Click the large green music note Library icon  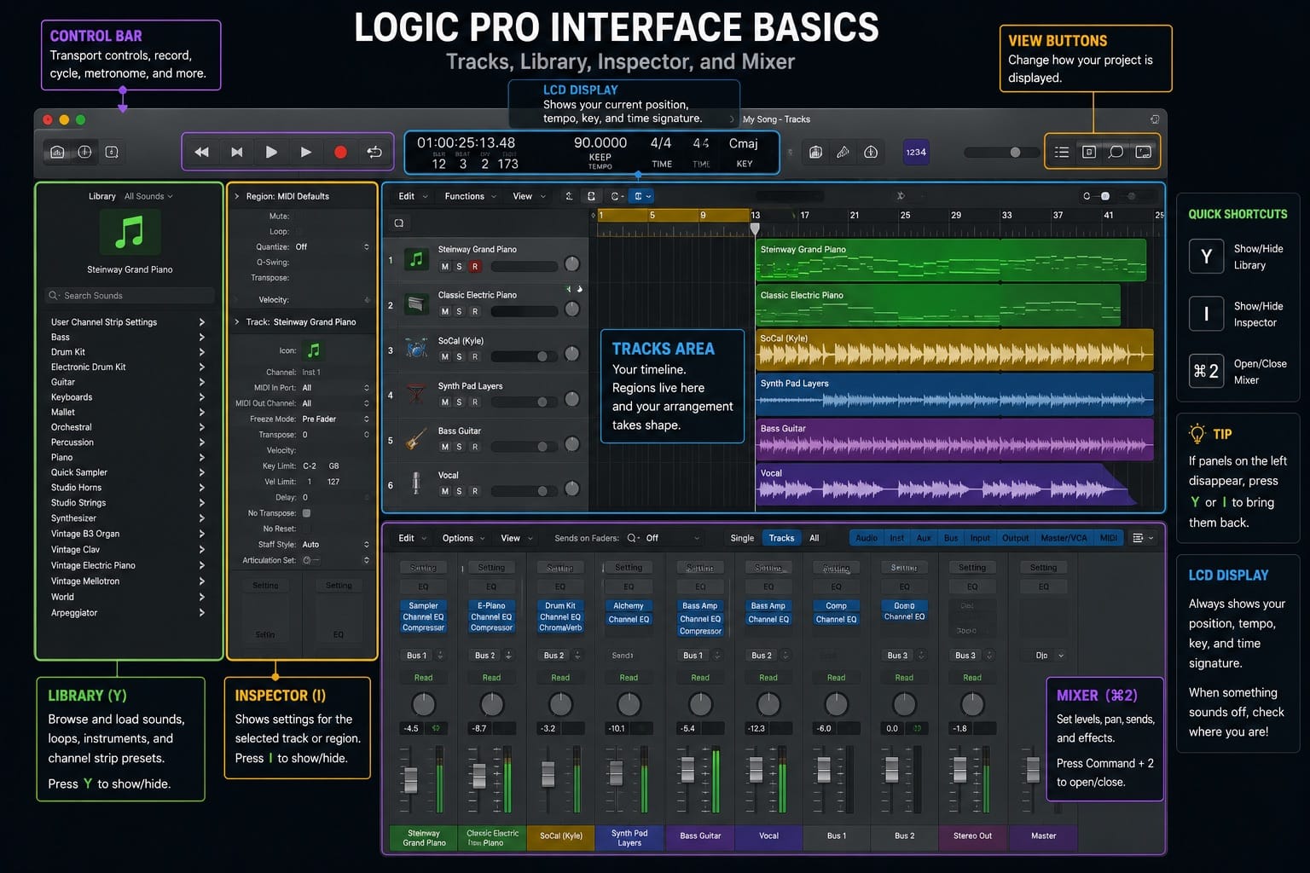(130, 232)
